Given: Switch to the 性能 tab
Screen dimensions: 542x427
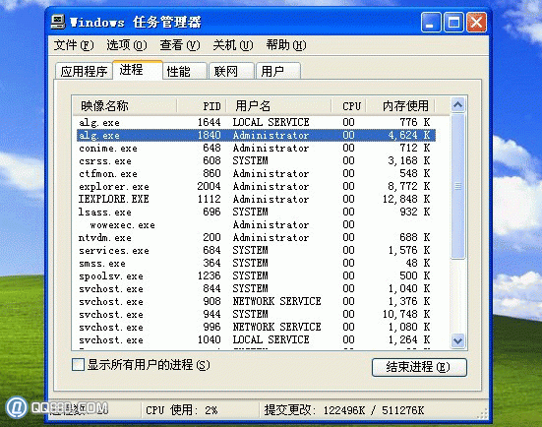Looking at the screenshot, I should tap(185, 71).
